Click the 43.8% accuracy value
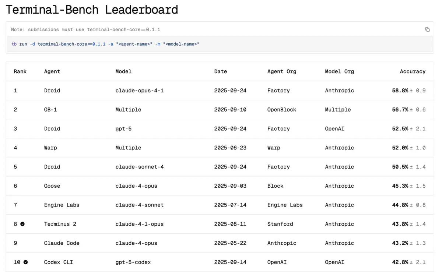This screenshot has height=272, width=442. pyautogui.click(x=400, y=224)
